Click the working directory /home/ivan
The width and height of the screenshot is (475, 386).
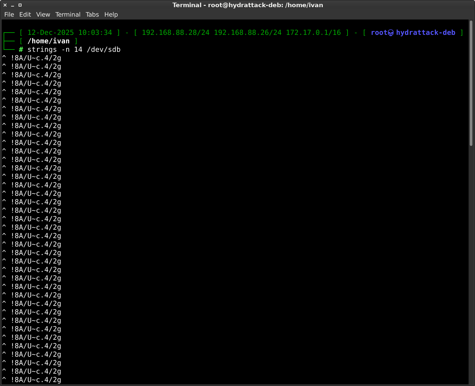pyautogui.click(x=49, y=41)
